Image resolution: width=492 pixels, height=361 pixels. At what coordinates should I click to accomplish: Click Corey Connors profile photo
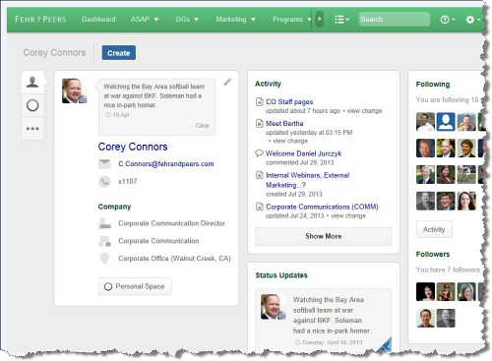(75, 90)
